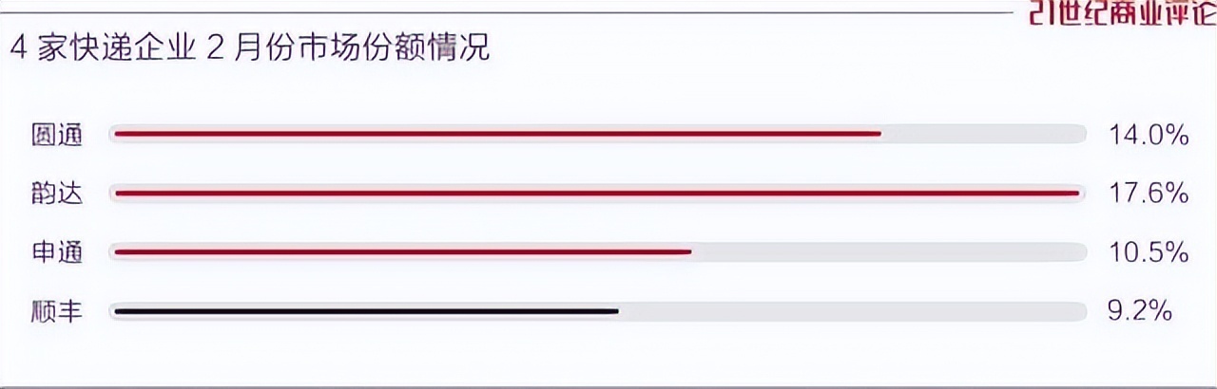Click the 17.6% value
Screen dimensions: 1217x389
pyautogui.click(x=1149, y=194)
